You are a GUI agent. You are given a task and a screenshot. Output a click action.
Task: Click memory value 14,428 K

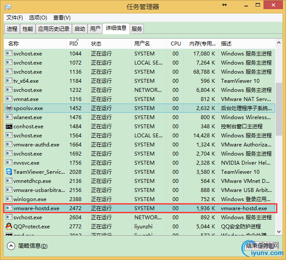(204, 135)
